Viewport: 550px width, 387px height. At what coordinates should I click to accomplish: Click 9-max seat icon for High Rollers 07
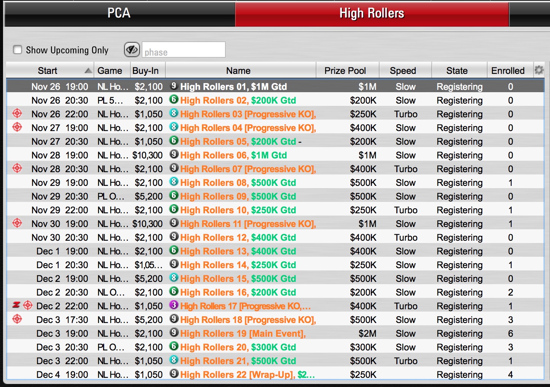click(174, 168)
